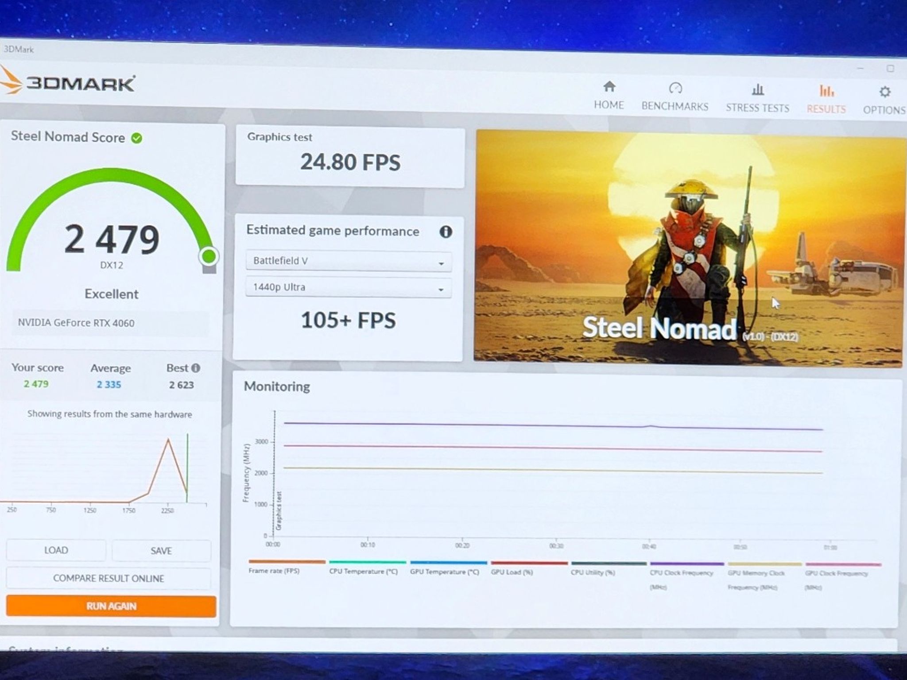Expand the 1440p Ultra resolution dropdown

tap(349, 287)
